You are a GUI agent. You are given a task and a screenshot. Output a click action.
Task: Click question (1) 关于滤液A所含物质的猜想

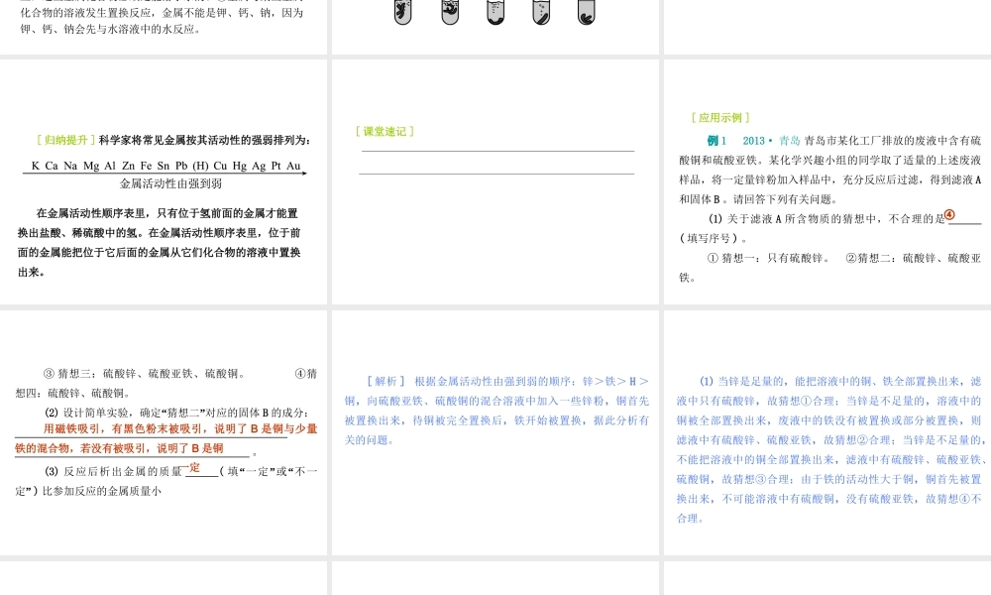click(x=826, y=219)
